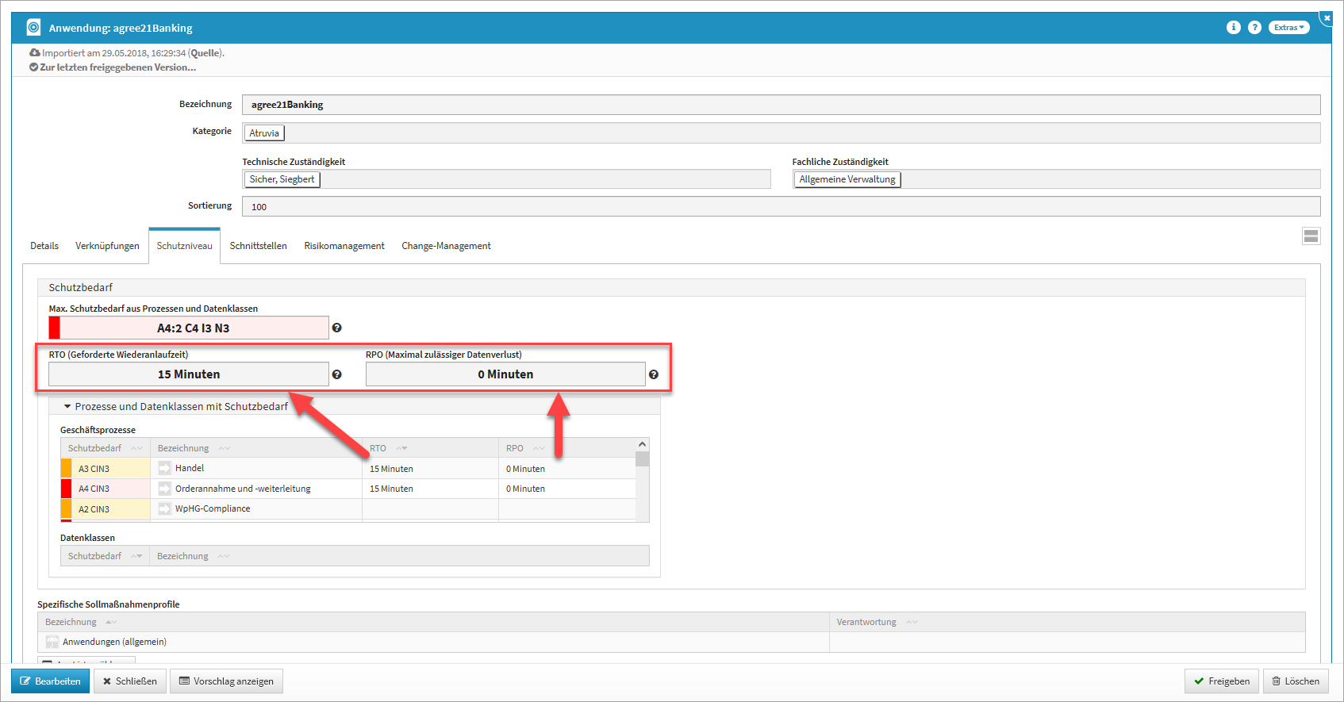Toggle the panel layout icon right of tabs

[1311, 236]
